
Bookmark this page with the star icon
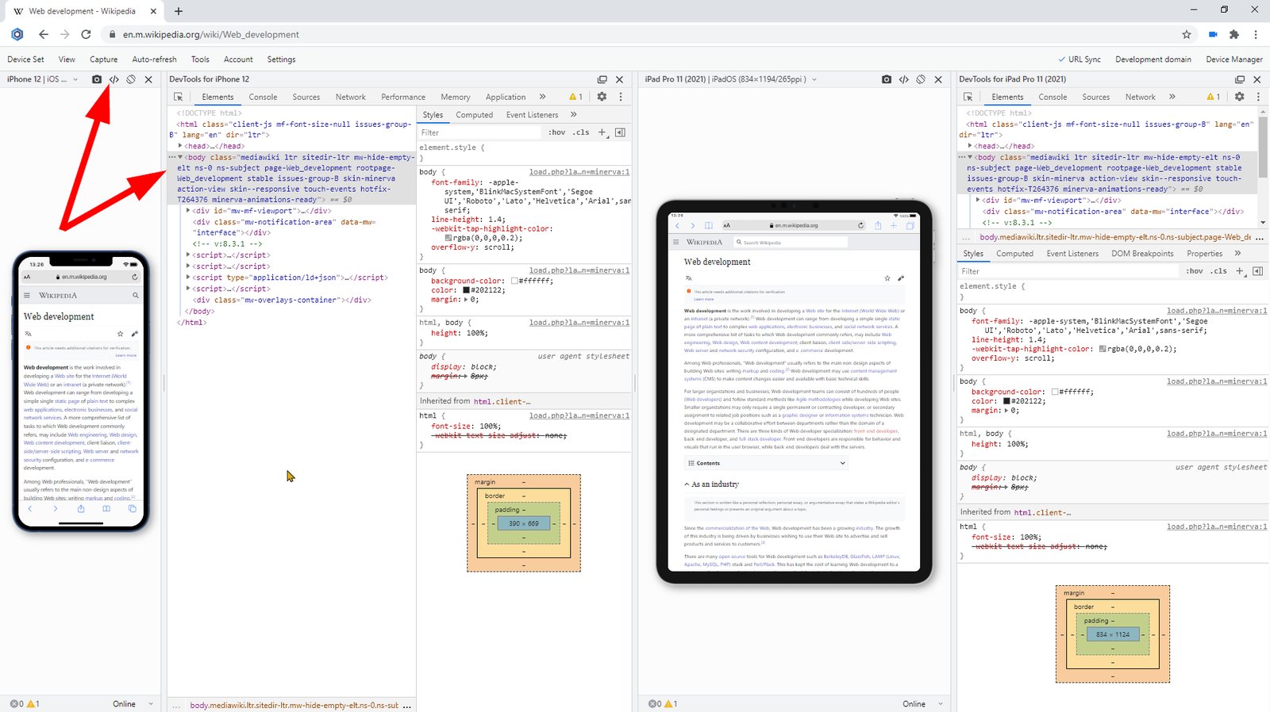[x=1187, y=34]
